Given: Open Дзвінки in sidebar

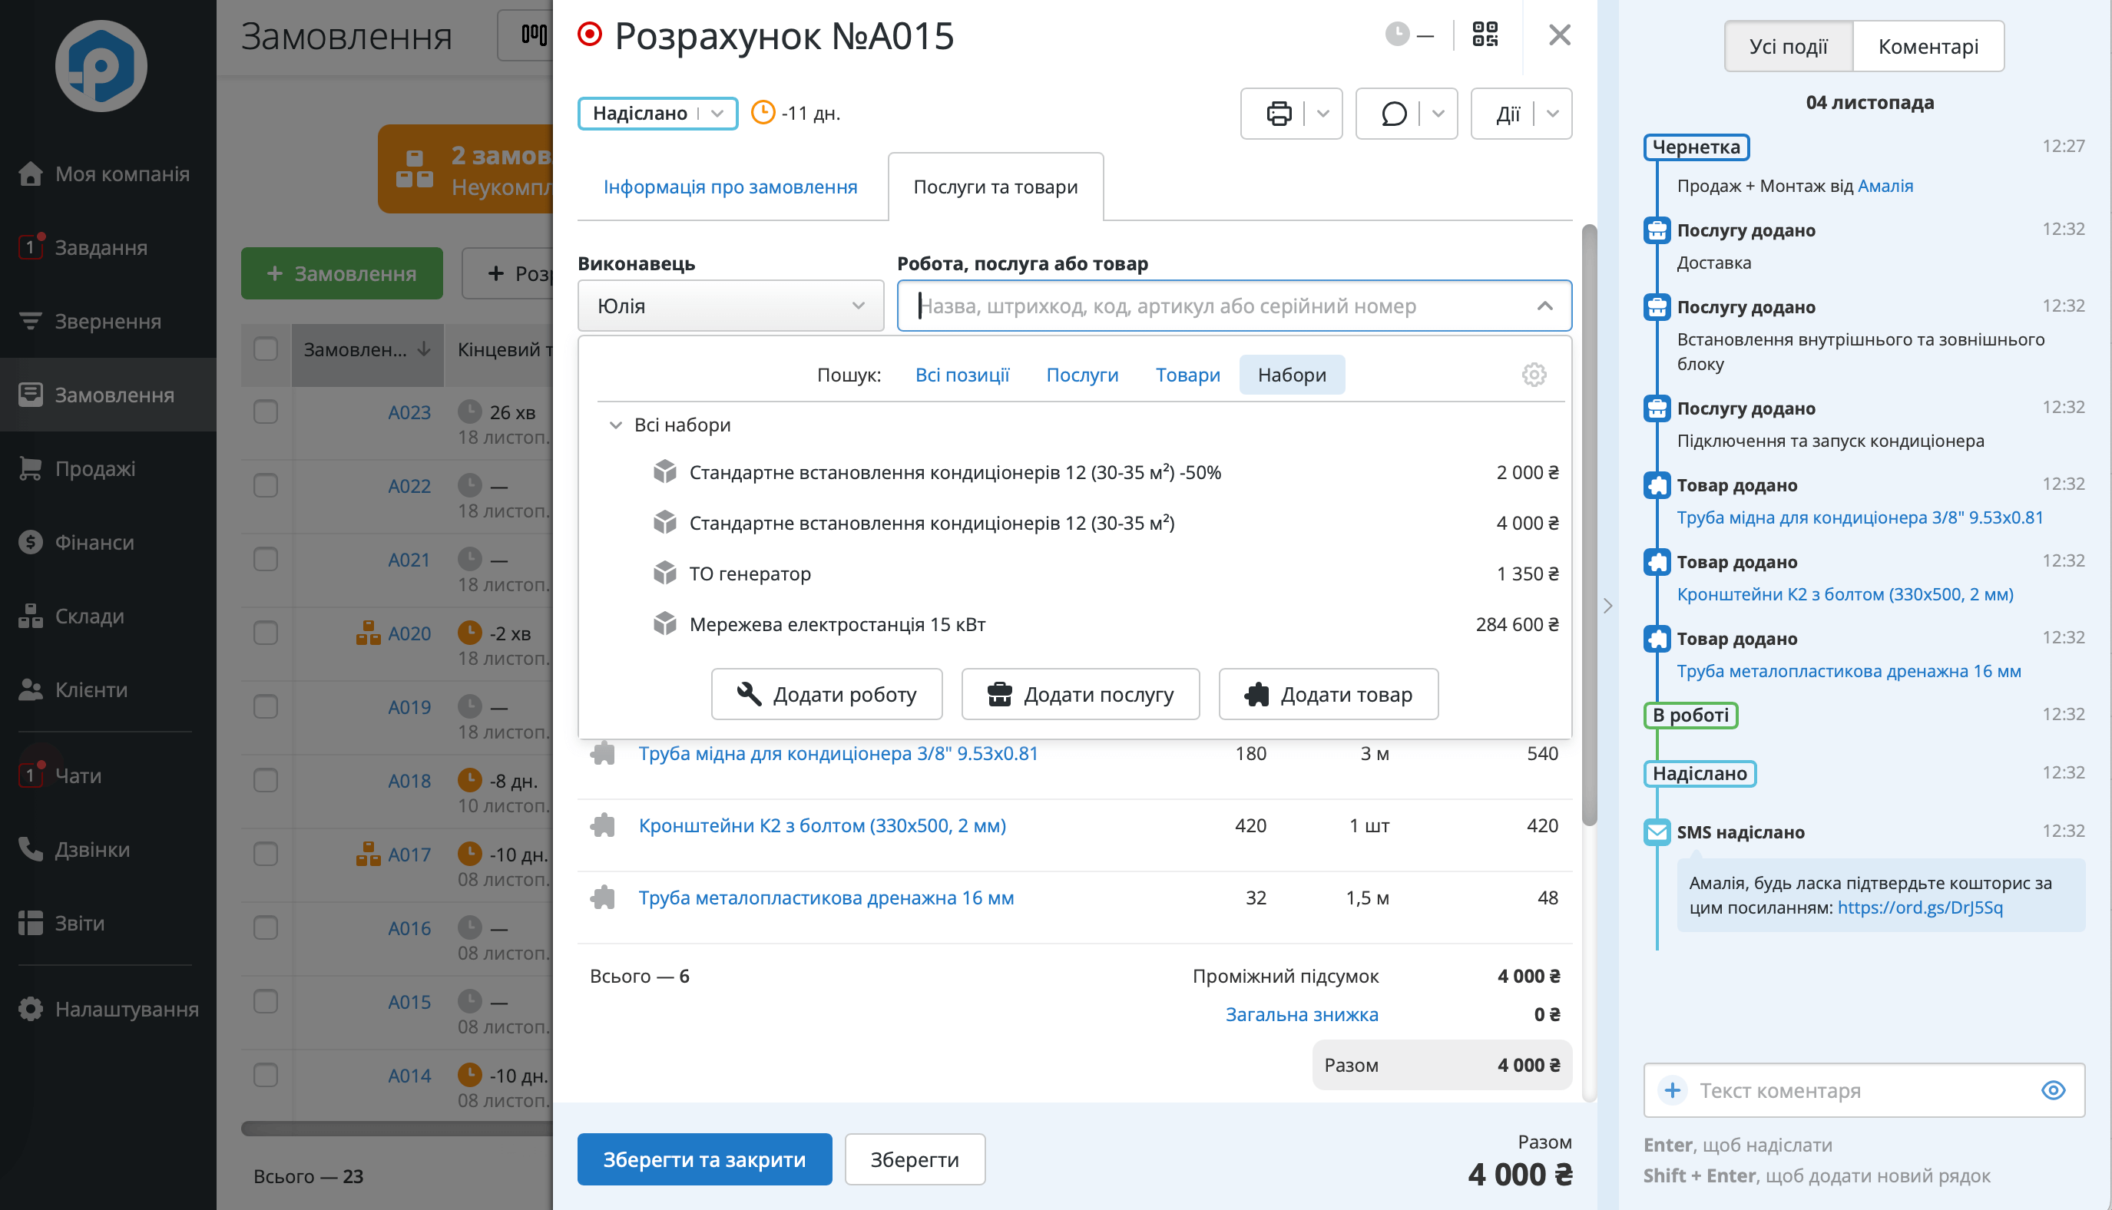Looking at the screenshot, I should (x=108, y=849).
